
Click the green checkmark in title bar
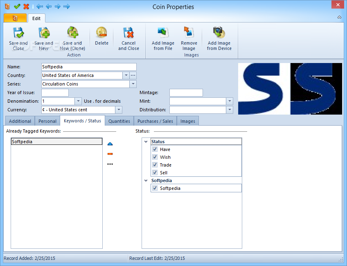17,7
